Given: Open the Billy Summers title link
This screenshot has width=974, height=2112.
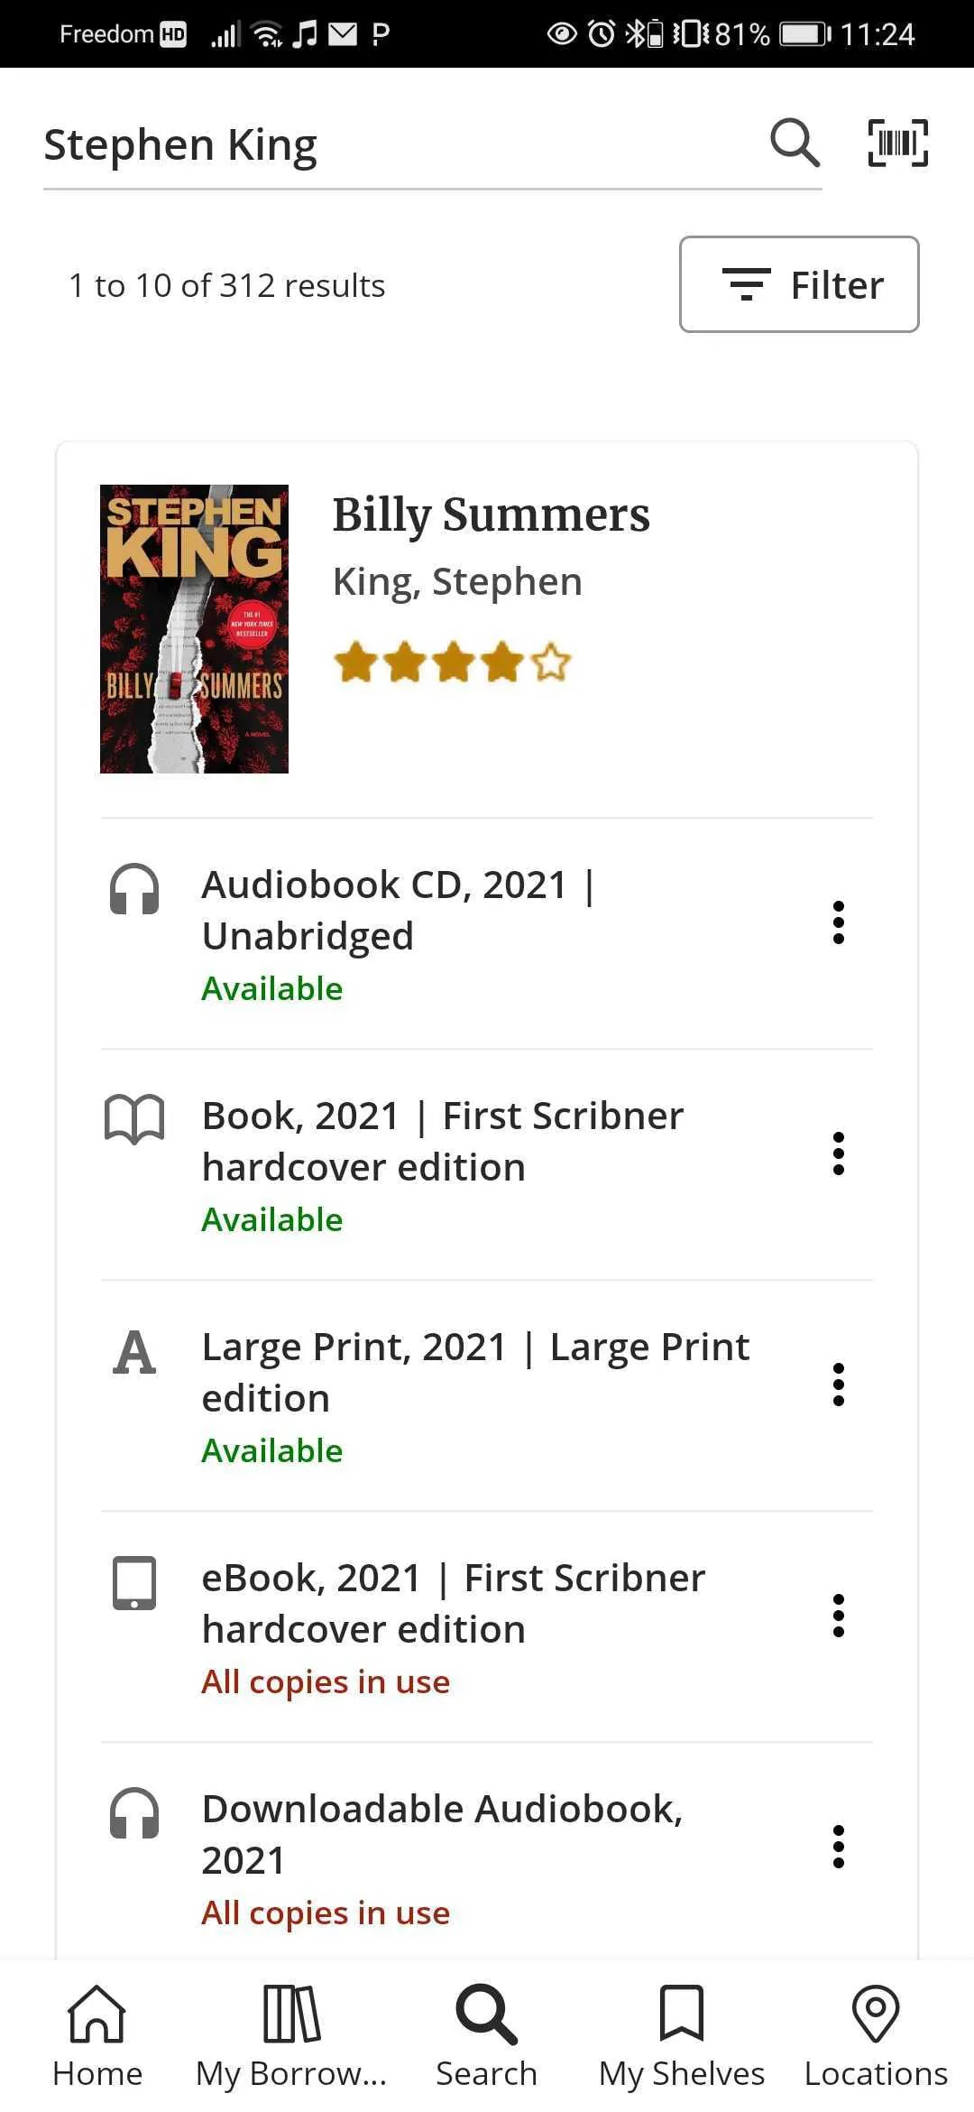Looking at the screenshot, I should tap(491, 515).
